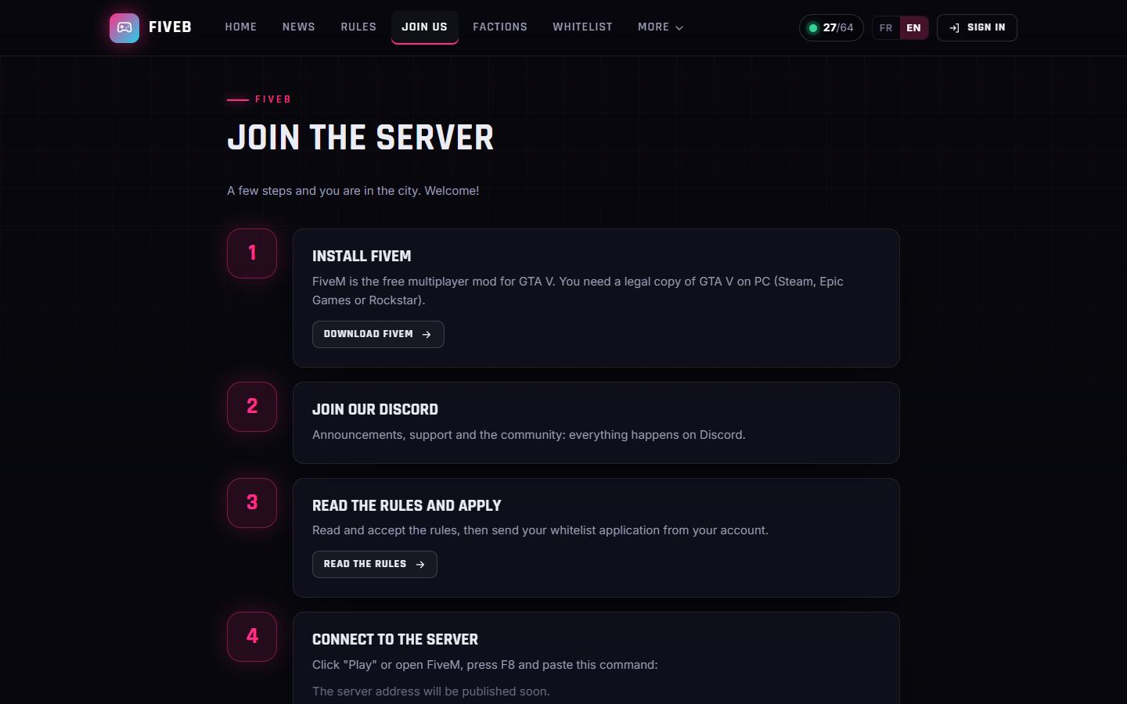
Task: Click the Connect to the Server title
Action: click(395, 640)
